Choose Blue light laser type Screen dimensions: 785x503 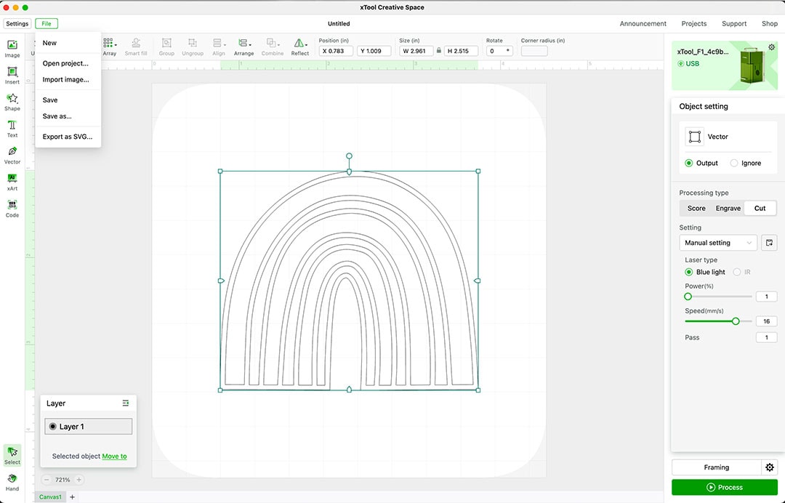point(689,272)
